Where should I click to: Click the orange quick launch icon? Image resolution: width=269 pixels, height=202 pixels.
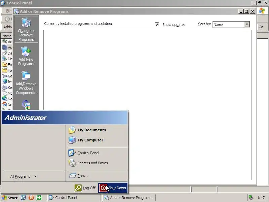click(31, 198)
